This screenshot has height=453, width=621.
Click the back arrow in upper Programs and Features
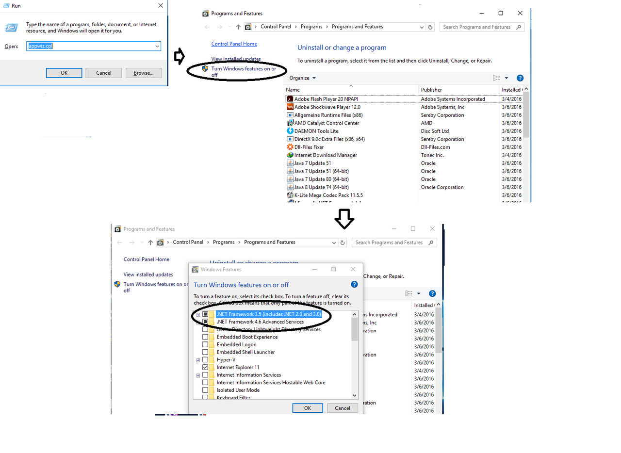pos(207,27)
